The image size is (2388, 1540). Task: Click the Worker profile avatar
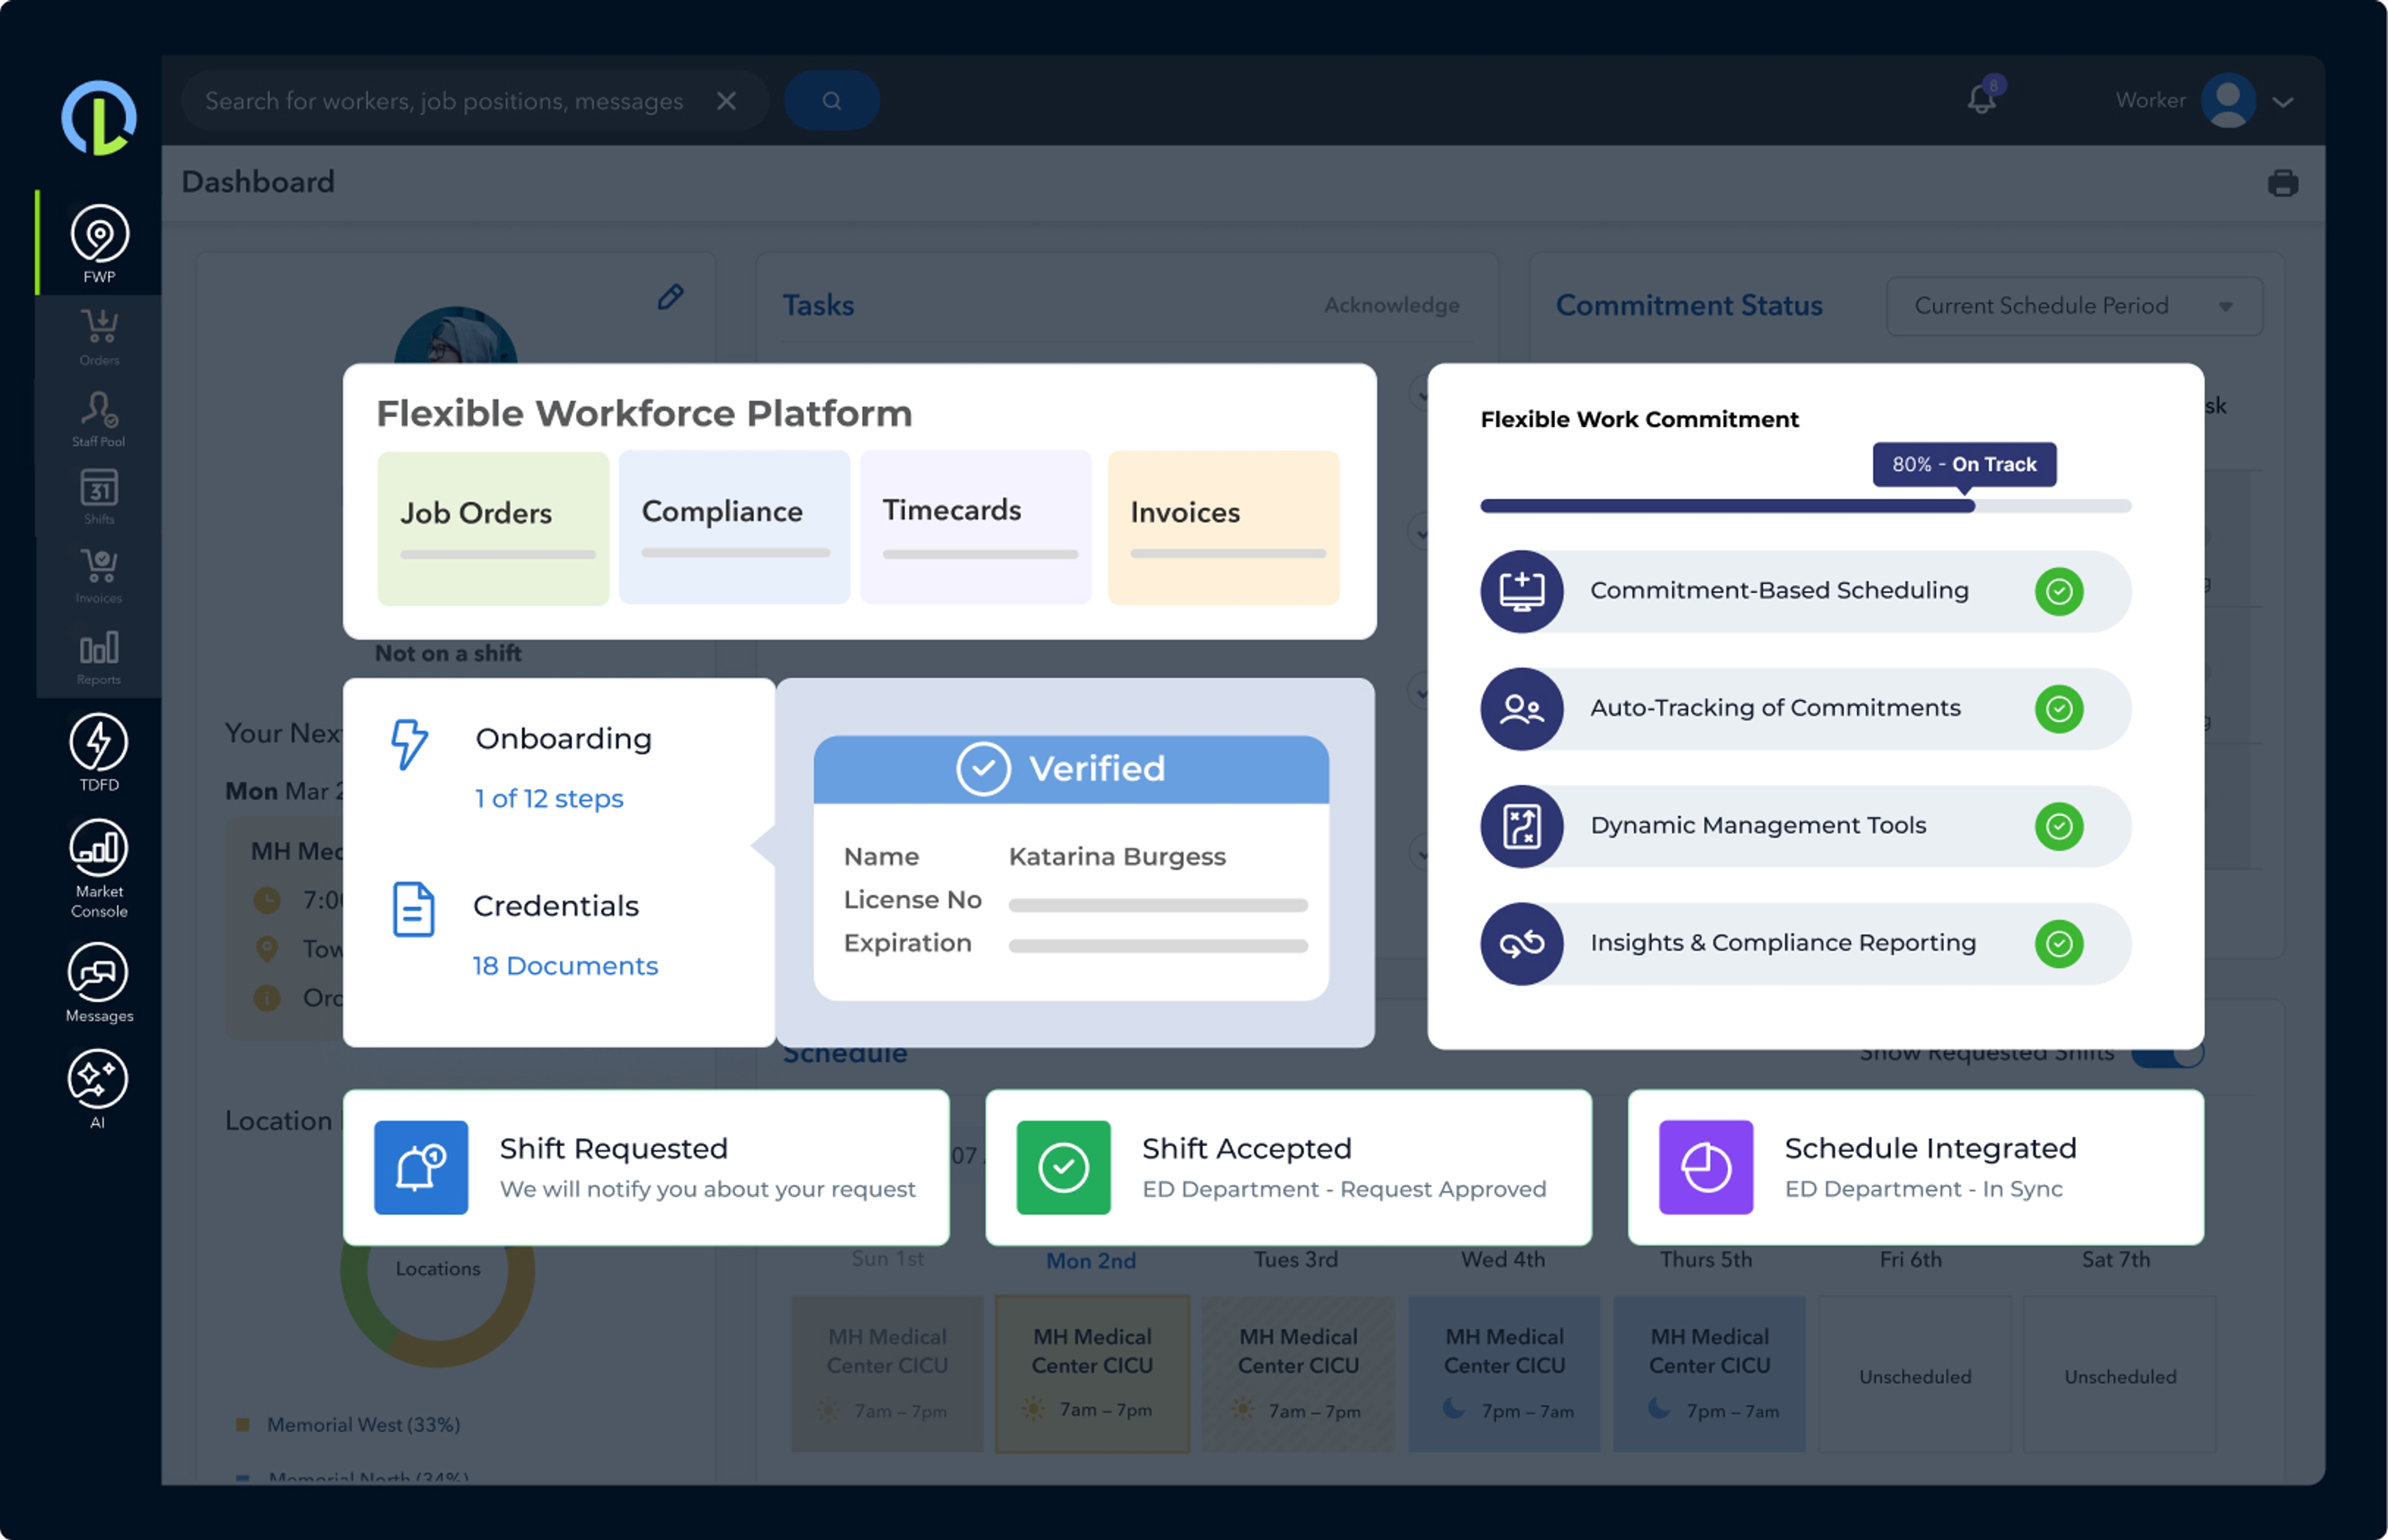tap(2228, 100)
